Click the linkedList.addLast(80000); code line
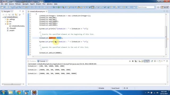Screen dimensions: 170x95 [50, 53]
